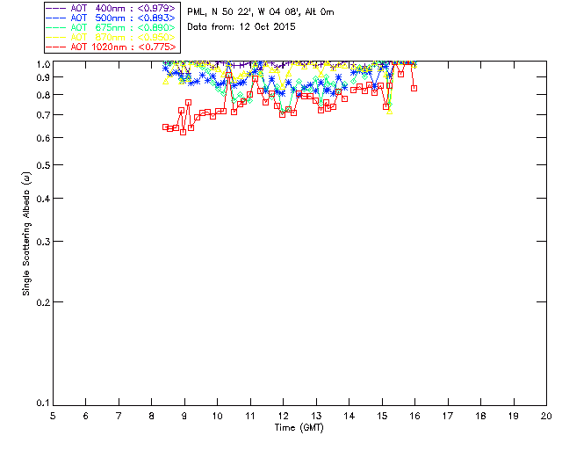Click the AOT 500nm legend entry
This screenshot has height=450, width=562.
tap(112, 18)
